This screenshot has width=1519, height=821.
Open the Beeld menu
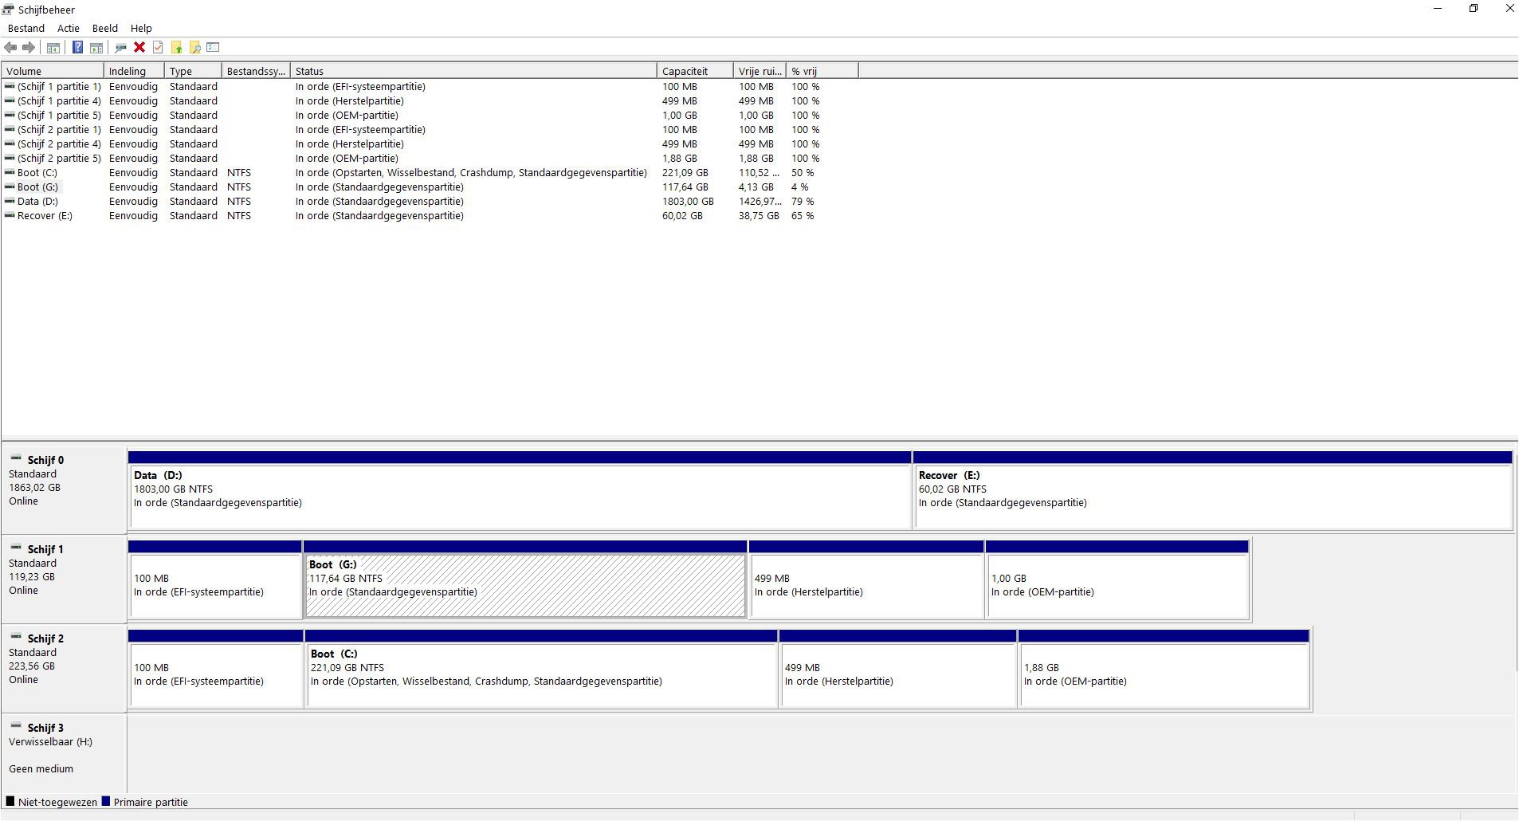(105, 28)
